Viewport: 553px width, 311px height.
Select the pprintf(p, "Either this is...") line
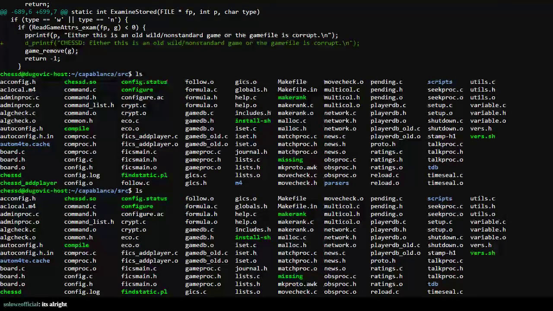pos(181,35)
